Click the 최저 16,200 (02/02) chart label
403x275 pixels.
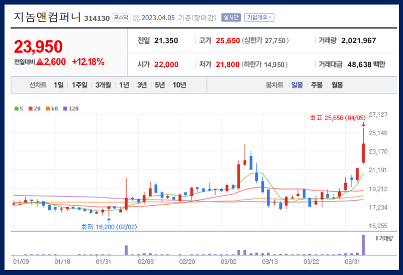[109, 227]
